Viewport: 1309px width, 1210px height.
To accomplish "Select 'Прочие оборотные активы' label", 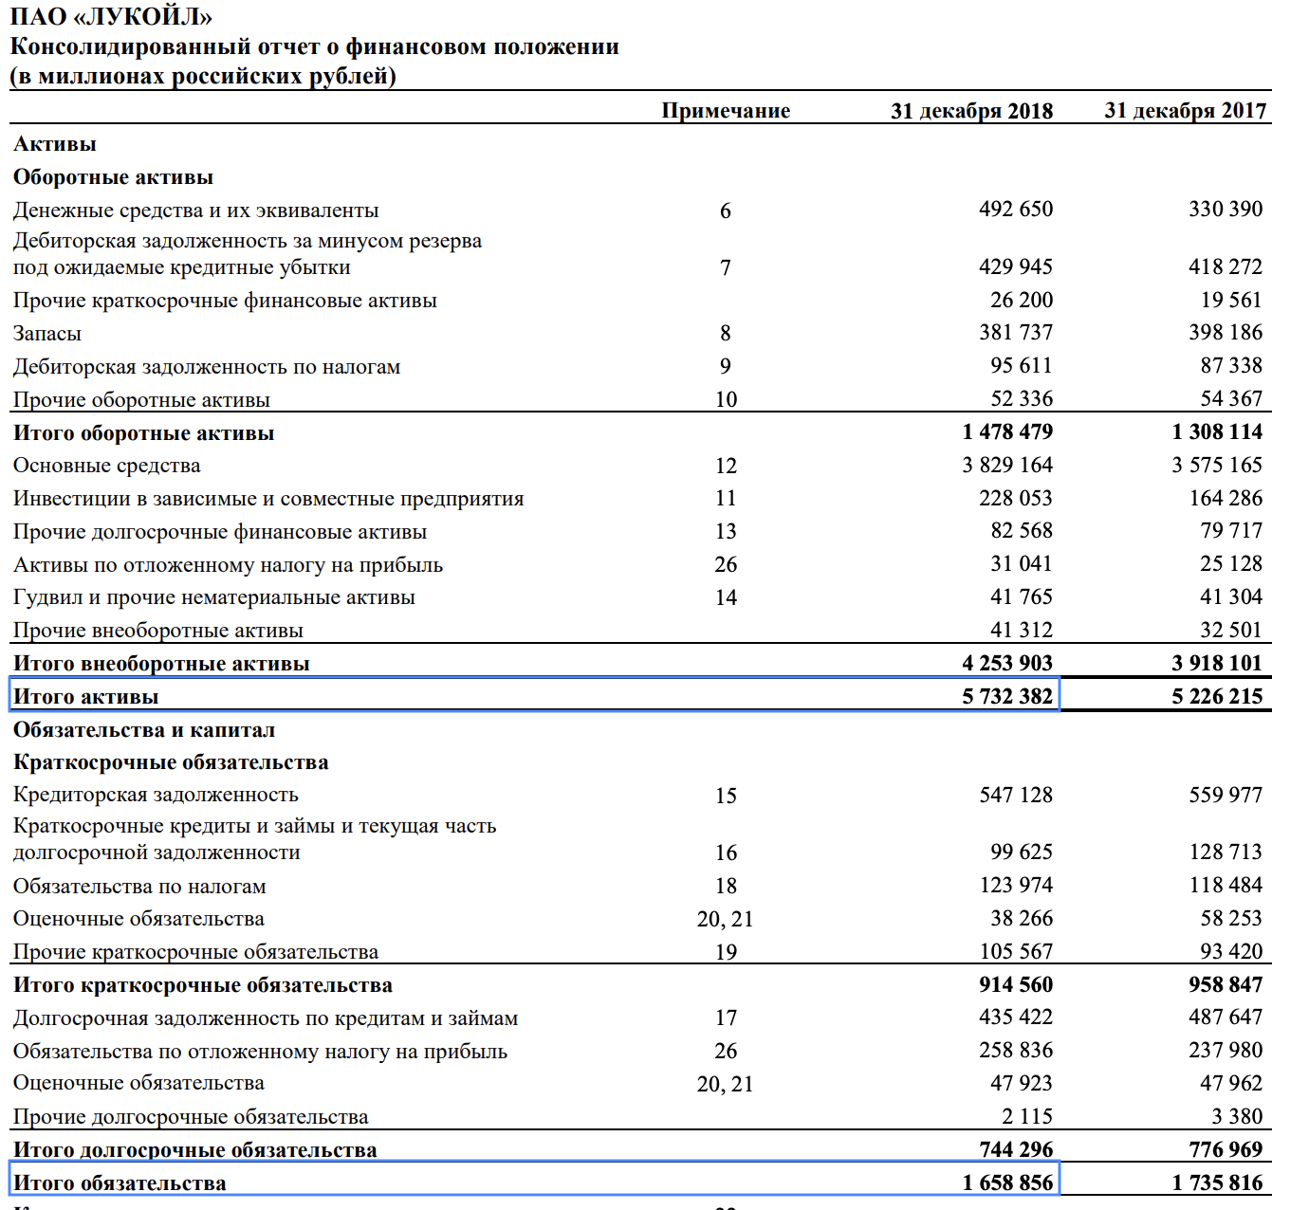I will click(141, 400).
